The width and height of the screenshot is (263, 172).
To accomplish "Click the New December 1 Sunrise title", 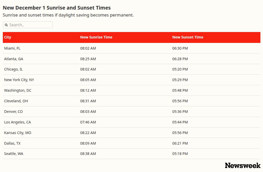I will 57,8.
